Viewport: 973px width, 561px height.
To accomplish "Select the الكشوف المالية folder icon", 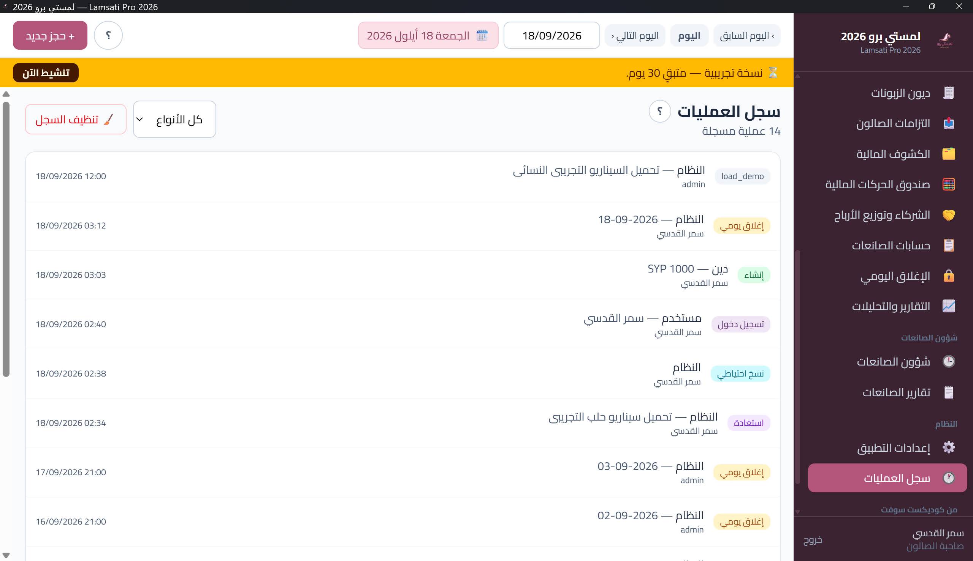I will (x=949, y=154).
